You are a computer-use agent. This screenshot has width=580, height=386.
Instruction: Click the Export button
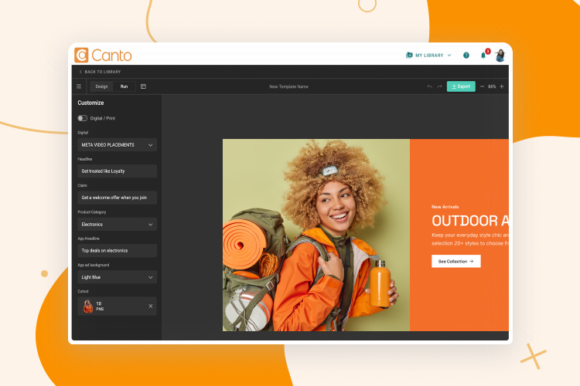461,86
